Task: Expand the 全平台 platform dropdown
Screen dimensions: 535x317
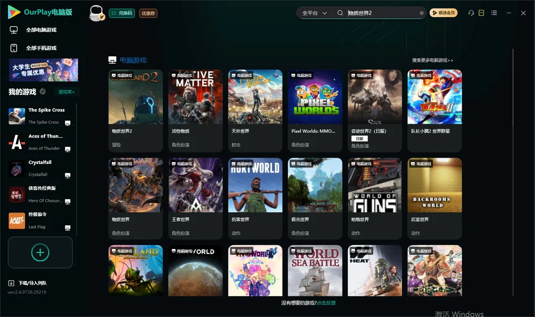Action: (x=314, y=13)
